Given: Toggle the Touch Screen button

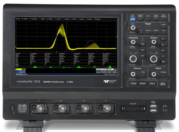Looking at the screenshot, I should (x=156, y=19).
